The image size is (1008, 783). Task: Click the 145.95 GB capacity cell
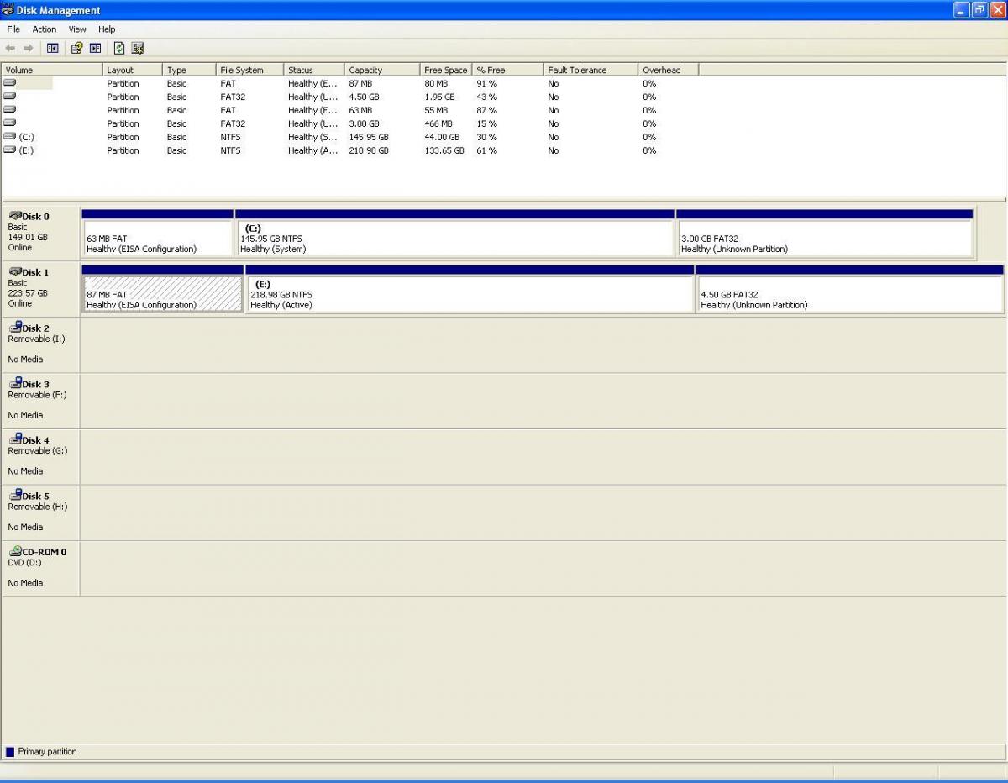pos(369,137)
